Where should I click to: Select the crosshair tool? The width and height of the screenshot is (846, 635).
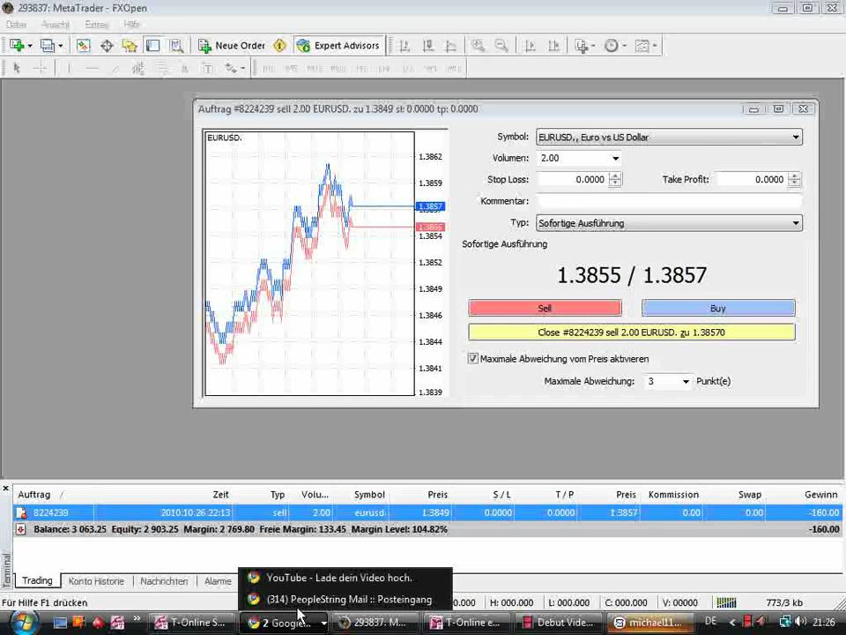click(x=40, y=69)
